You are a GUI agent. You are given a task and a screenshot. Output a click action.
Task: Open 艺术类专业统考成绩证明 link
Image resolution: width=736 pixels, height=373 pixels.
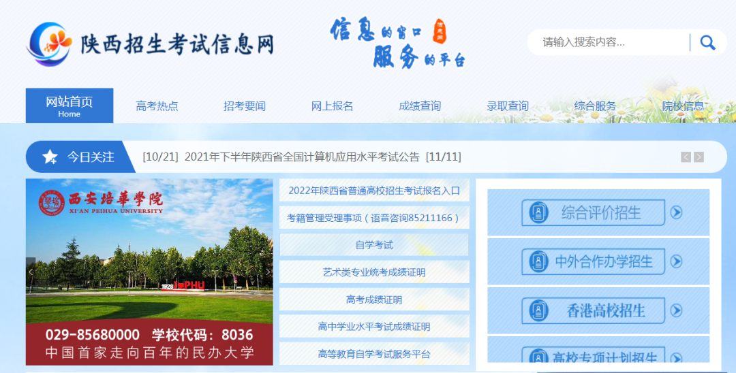click(374, 272)
